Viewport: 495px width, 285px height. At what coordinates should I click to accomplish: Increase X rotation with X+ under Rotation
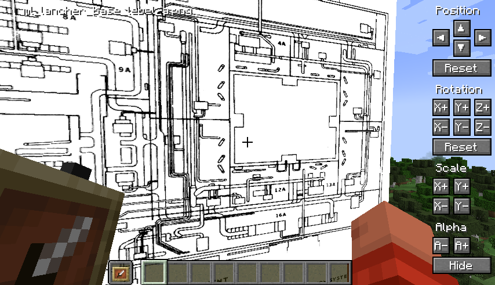pyautogui.click(x=441, y=107)
